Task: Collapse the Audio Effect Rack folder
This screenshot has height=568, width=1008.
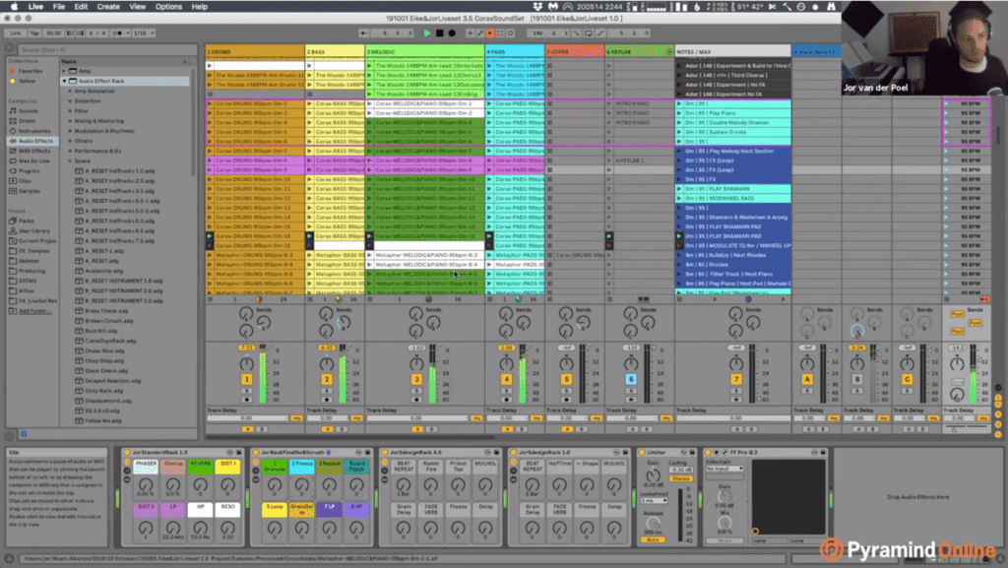Action: 64,81
